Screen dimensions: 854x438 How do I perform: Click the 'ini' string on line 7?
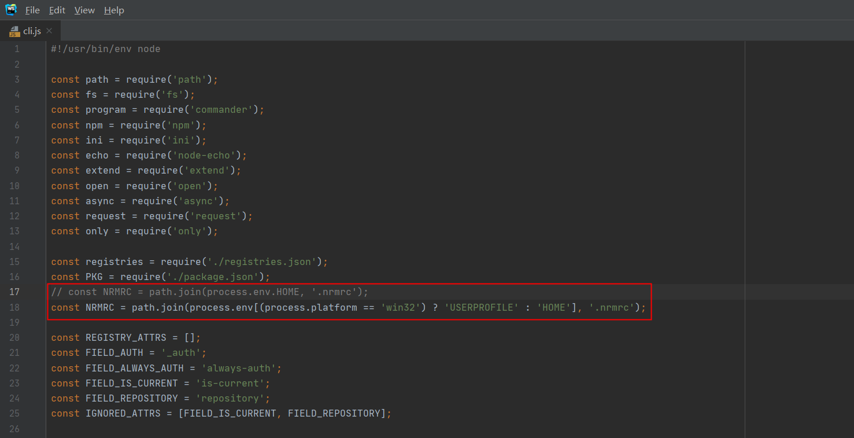click(181, 140)
